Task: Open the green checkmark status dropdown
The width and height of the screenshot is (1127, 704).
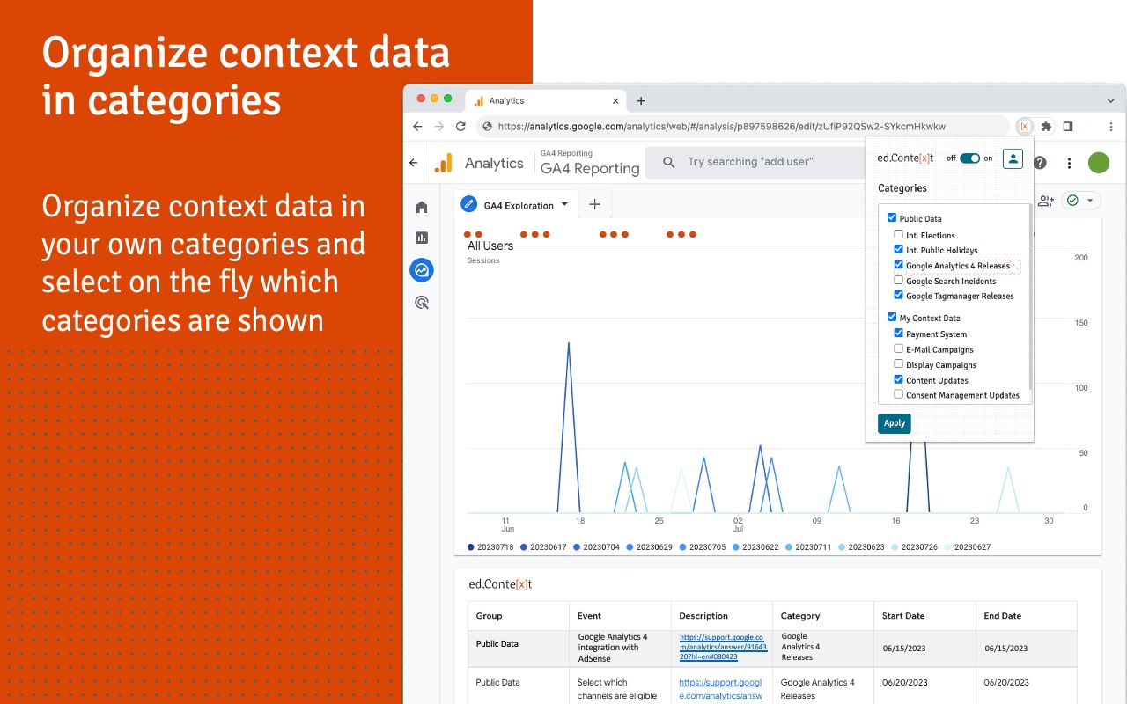Action: click(x=1081, y=201)
